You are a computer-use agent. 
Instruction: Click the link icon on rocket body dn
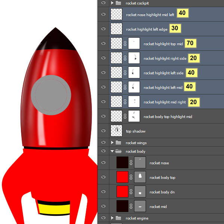pos(131,192)
